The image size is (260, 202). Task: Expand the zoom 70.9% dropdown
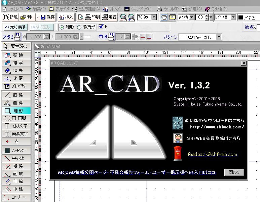[154, 17]
